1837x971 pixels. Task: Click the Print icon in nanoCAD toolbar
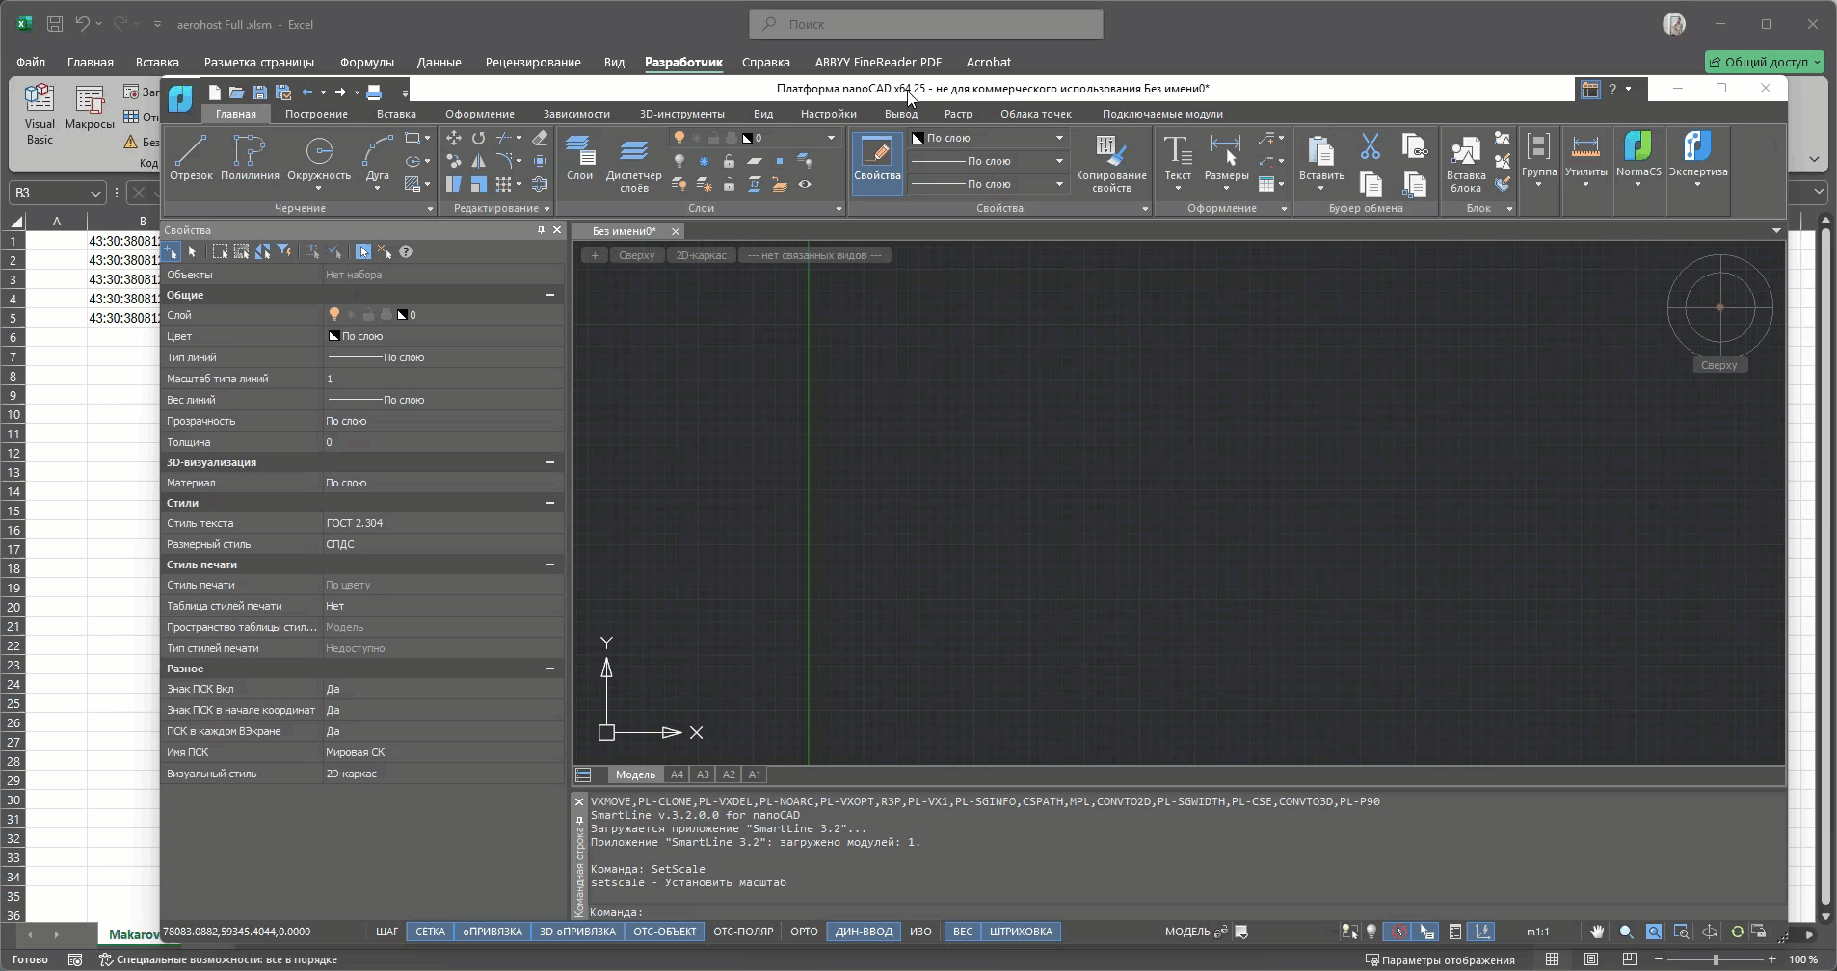point(374,92)
